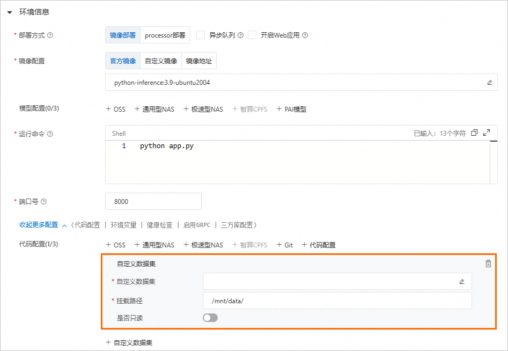The width and height of the screenshot is (508, 351).
Task: Edit the python-inference image with pencil icon
Action: 490,83
